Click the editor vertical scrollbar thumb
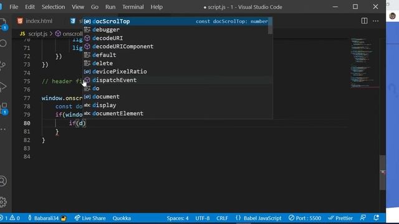 tap(382, 172)
